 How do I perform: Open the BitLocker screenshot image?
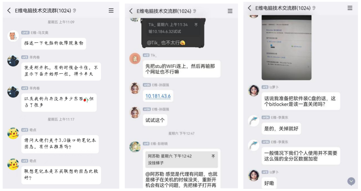coord(286,47)
